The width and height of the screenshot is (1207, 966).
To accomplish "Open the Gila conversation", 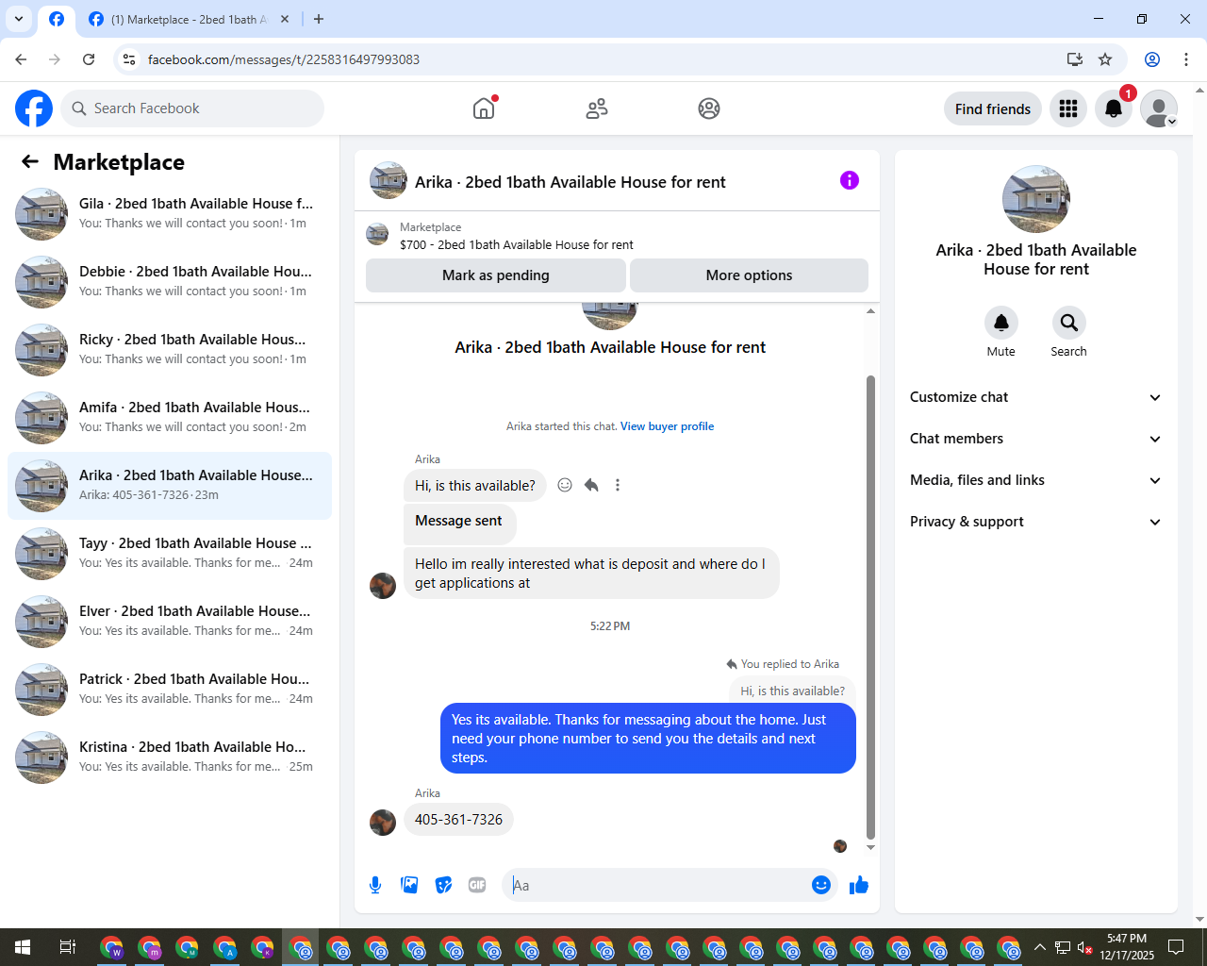I will [170, 214].
